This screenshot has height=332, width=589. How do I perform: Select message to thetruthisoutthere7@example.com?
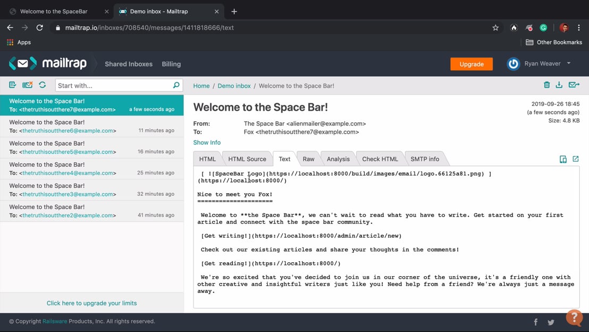[91, 105]
